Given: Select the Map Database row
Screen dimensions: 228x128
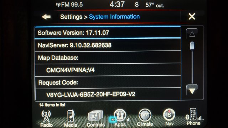Looking at the screenshot, I should [x=108, y=58].
